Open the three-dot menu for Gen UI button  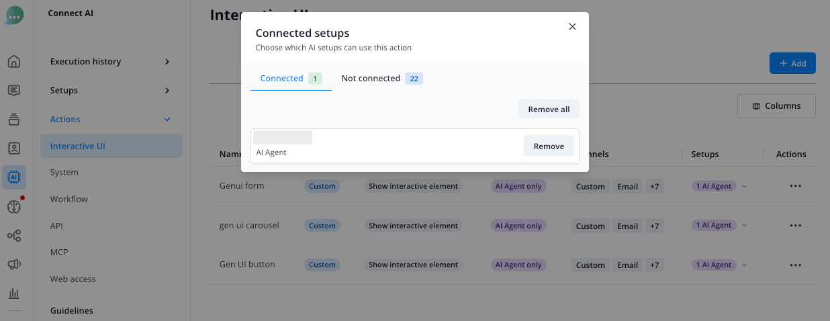[x=796, y=265]
